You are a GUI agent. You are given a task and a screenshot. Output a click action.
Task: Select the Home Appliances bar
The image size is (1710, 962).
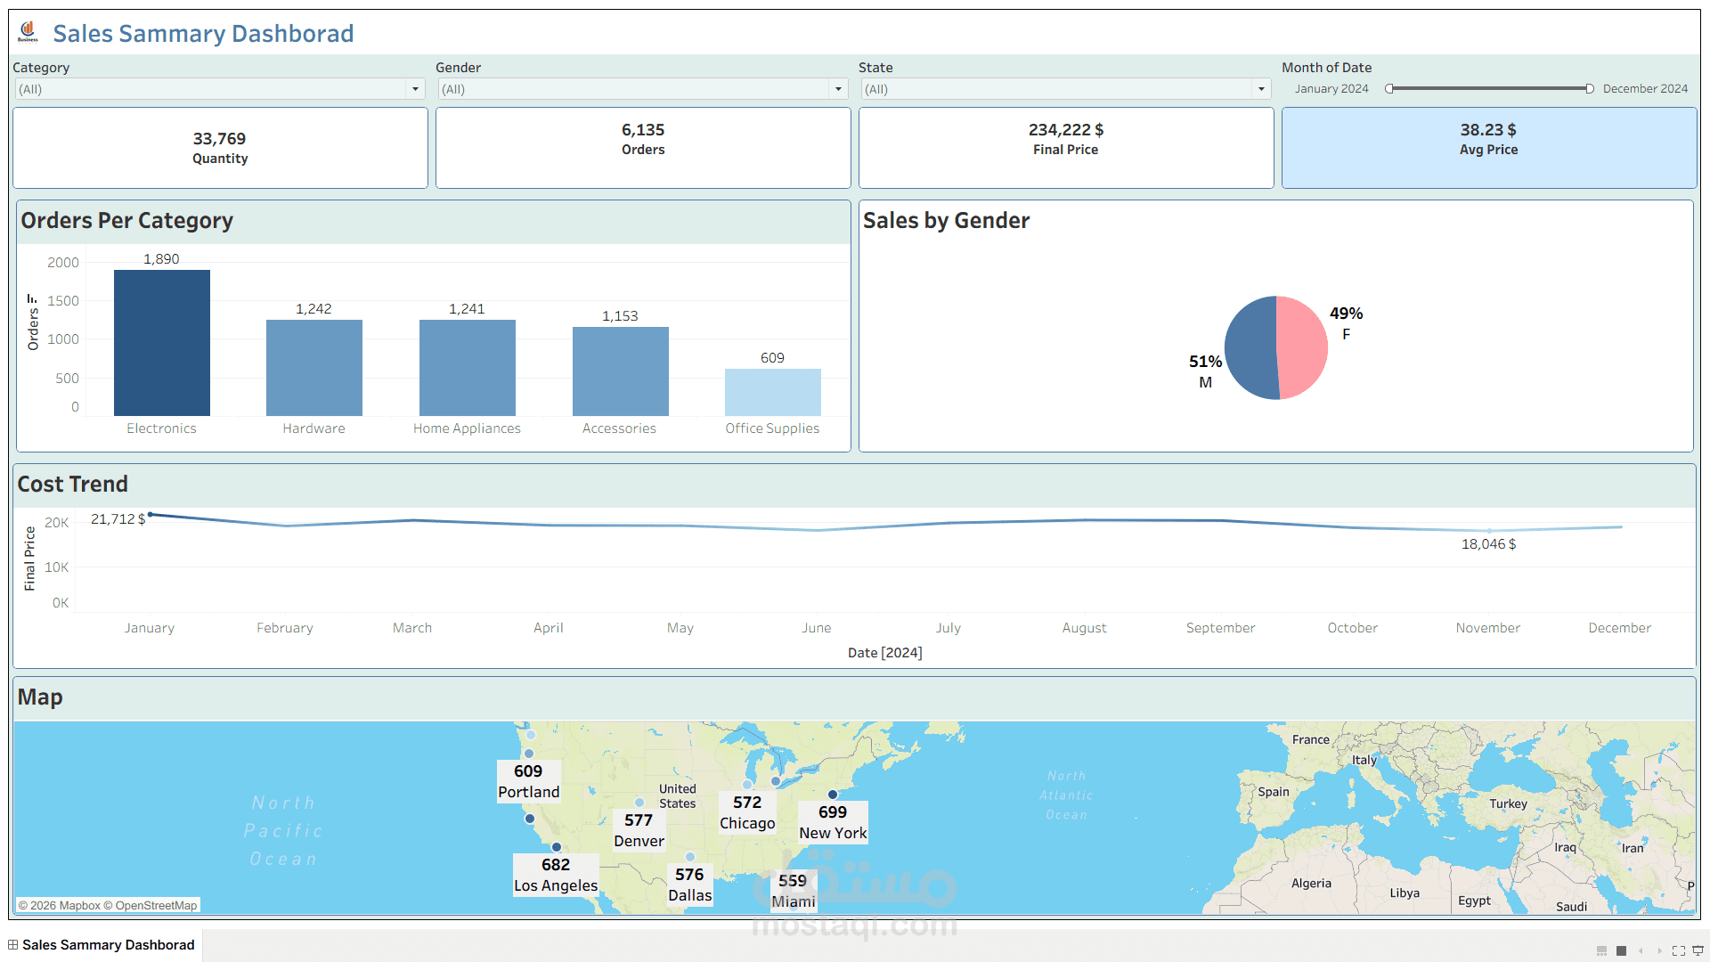[x=468, y=368]
